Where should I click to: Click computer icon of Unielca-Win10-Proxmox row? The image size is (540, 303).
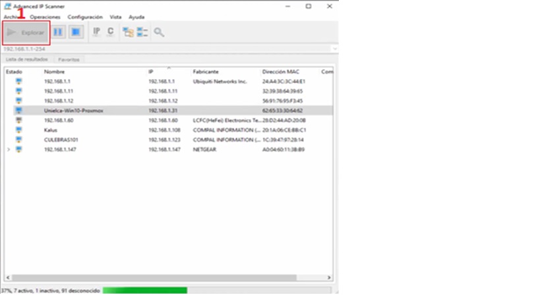point(19,111)
